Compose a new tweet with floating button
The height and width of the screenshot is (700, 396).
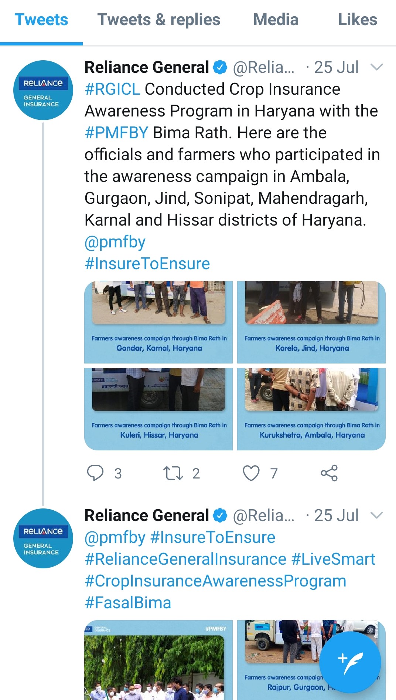350,662
